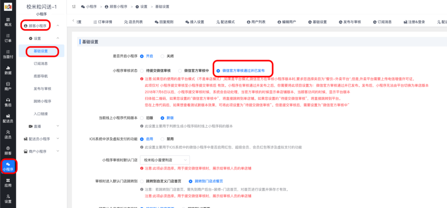This screenshot has height=208, width=447.
Task: Open the 校米粒小屋便利店 default store dropdown
Action: pos(165,160)
